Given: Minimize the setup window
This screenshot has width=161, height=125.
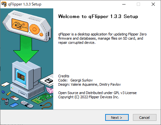Looking at the screenshot, I should coord(124,4).
